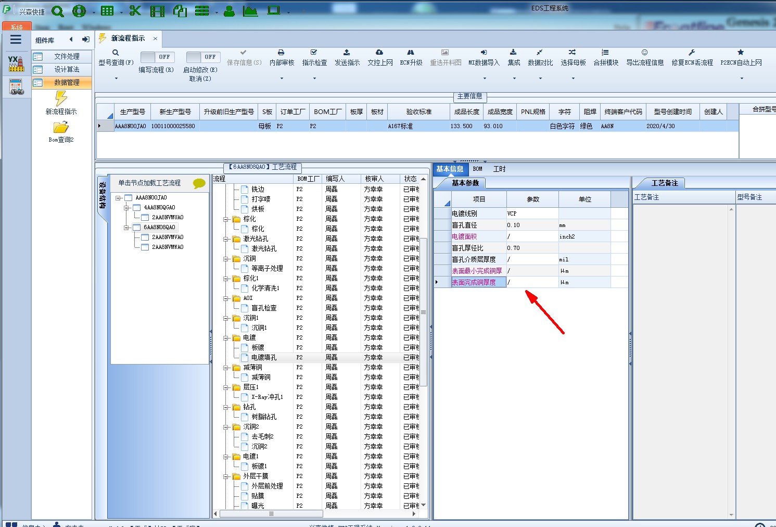Click P2ECN自动上网 star tool
Image resolution: width=776 pixels, height=527 pixels.
point(741,57)
